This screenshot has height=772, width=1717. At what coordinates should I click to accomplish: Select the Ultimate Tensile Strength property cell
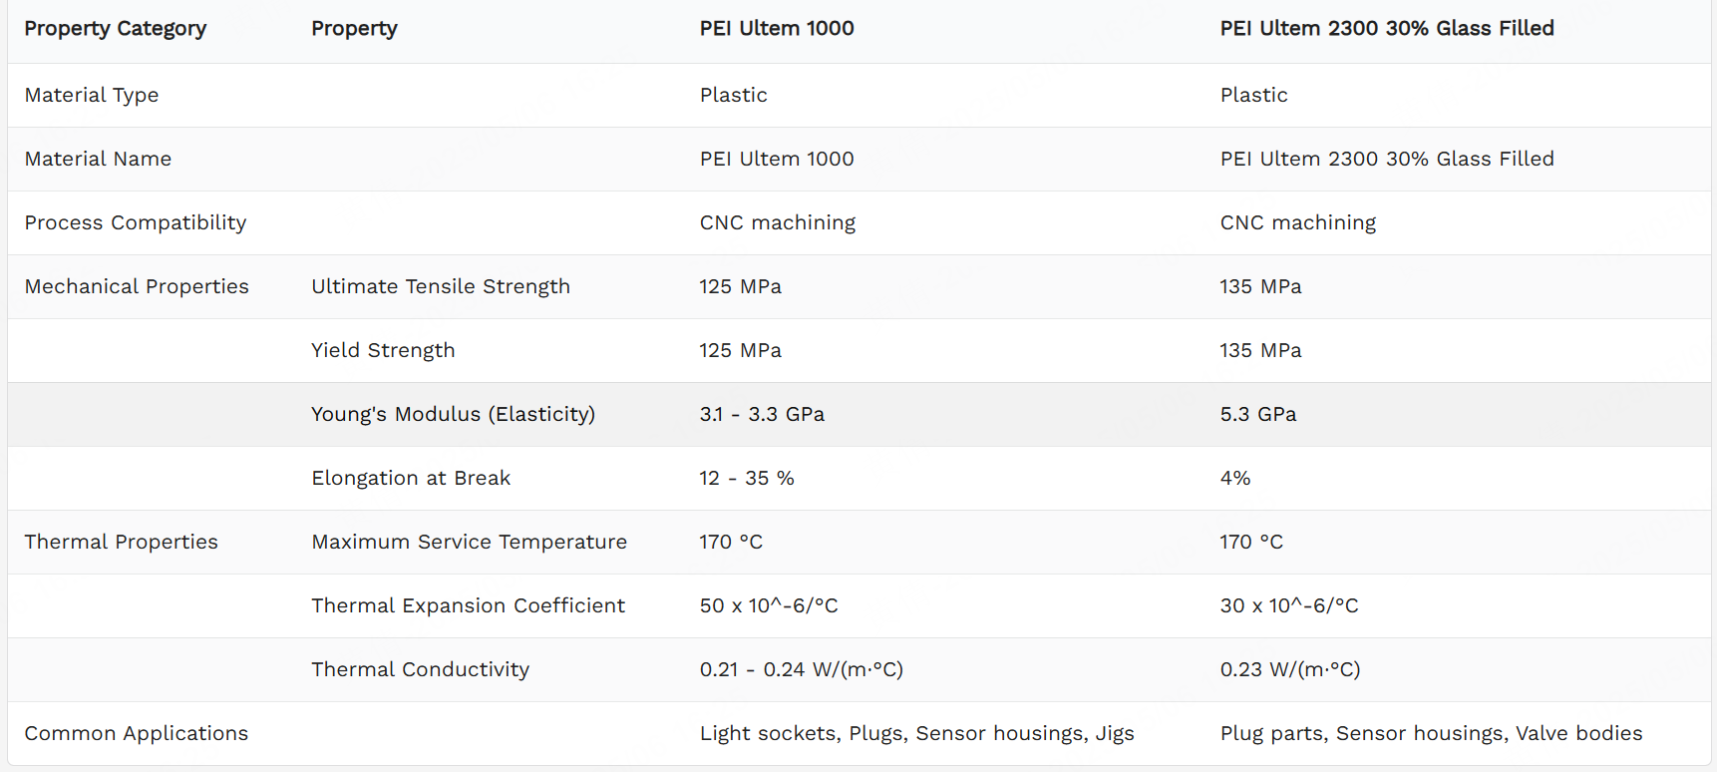click(x=441, y=287)
